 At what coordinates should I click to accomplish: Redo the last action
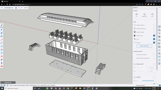[x=22, y=8]
